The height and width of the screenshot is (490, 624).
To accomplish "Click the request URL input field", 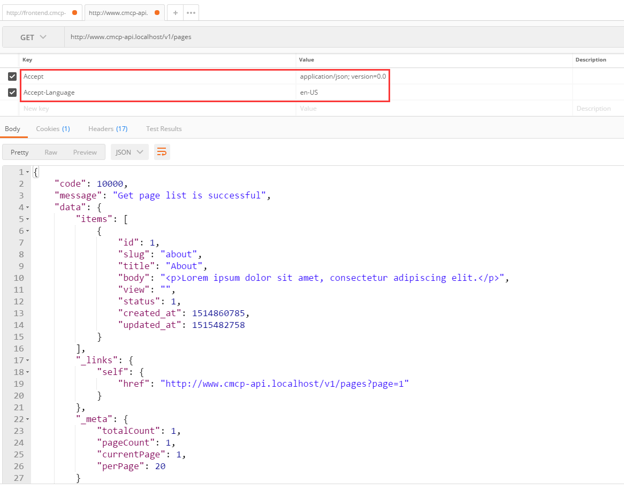I will tap(343, 37).
